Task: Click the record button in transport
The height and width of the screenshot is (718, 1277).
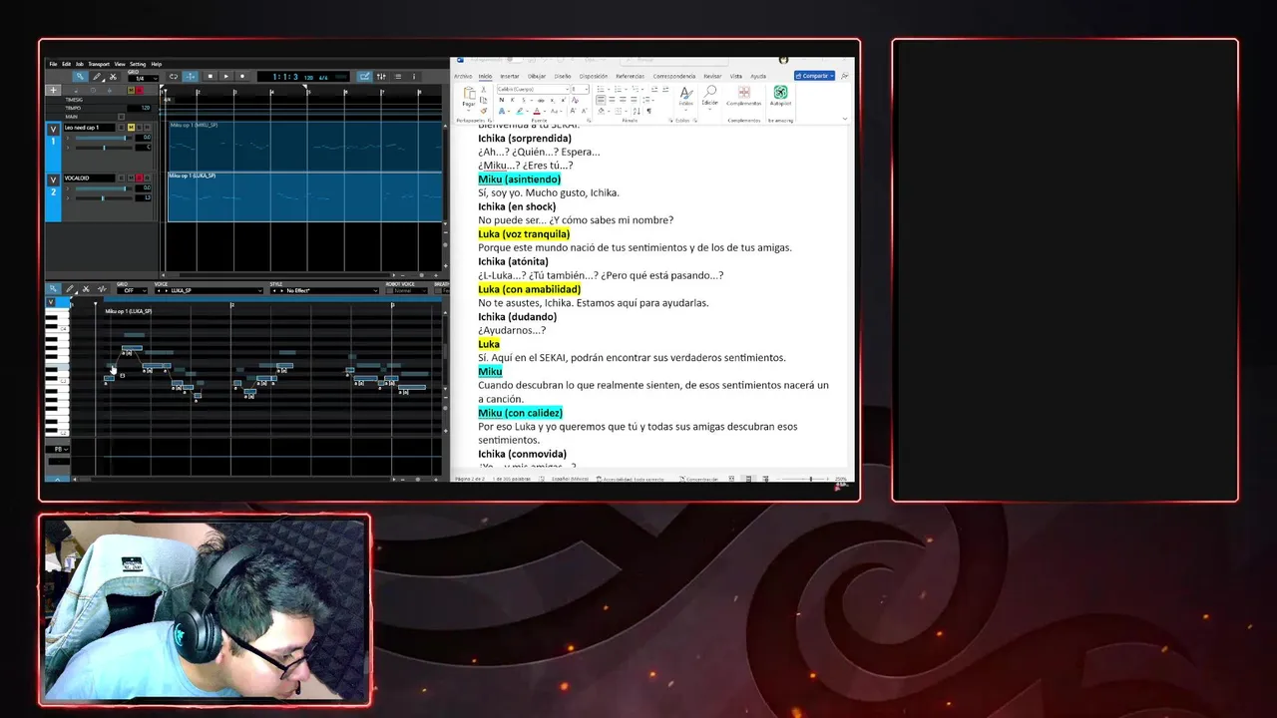Action: [x=242, y=77]
